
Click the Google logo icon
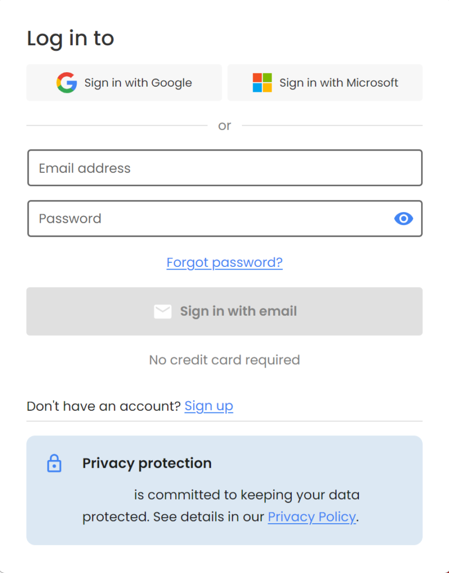pyautogui.click(x=67, y=83)
